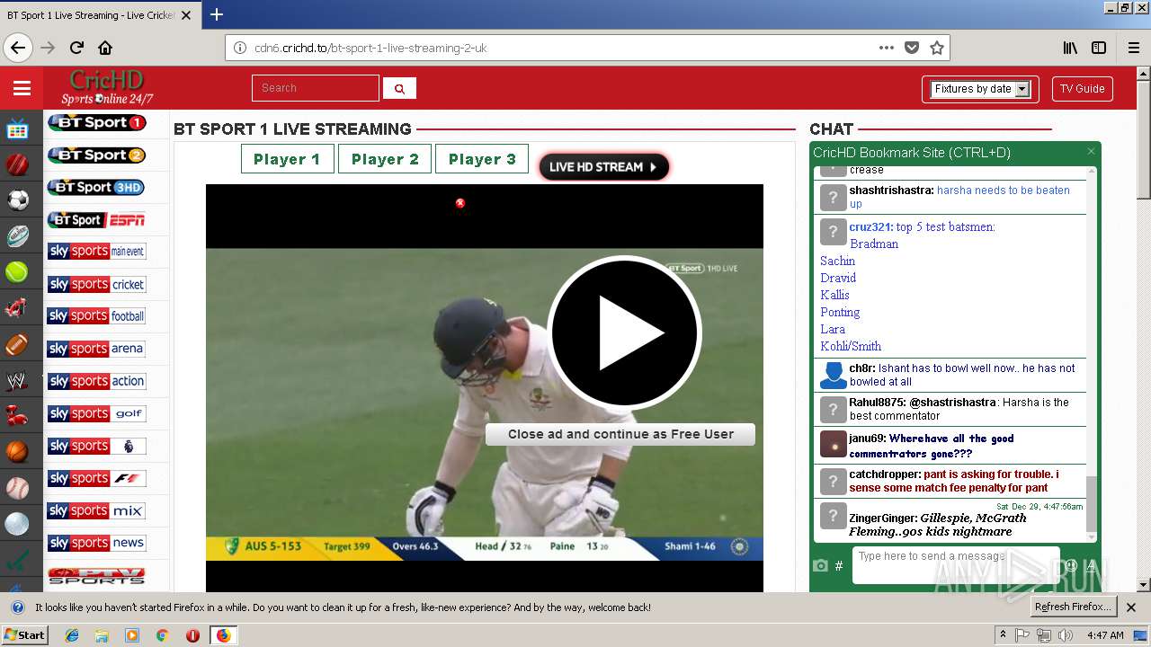Launch Opera from the taskbar

(x=192, y=635)
